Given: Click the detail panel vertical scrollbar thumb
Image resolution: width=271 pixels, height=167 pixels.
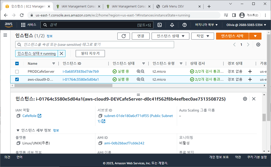Looking at the screenshot, I should click(x=264, y=117).
